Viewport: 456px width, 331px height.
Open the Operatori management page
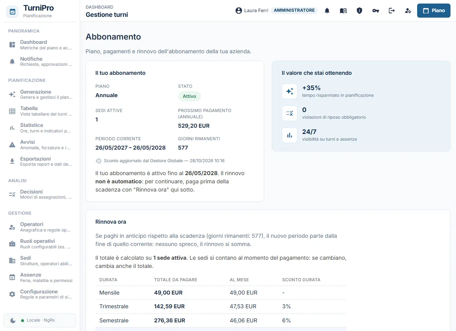[40, 227]
